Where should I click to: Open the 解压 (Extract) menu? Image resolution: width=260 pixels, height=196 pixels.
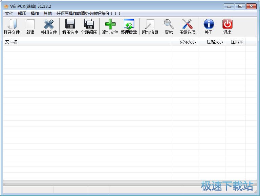(22, 14)
